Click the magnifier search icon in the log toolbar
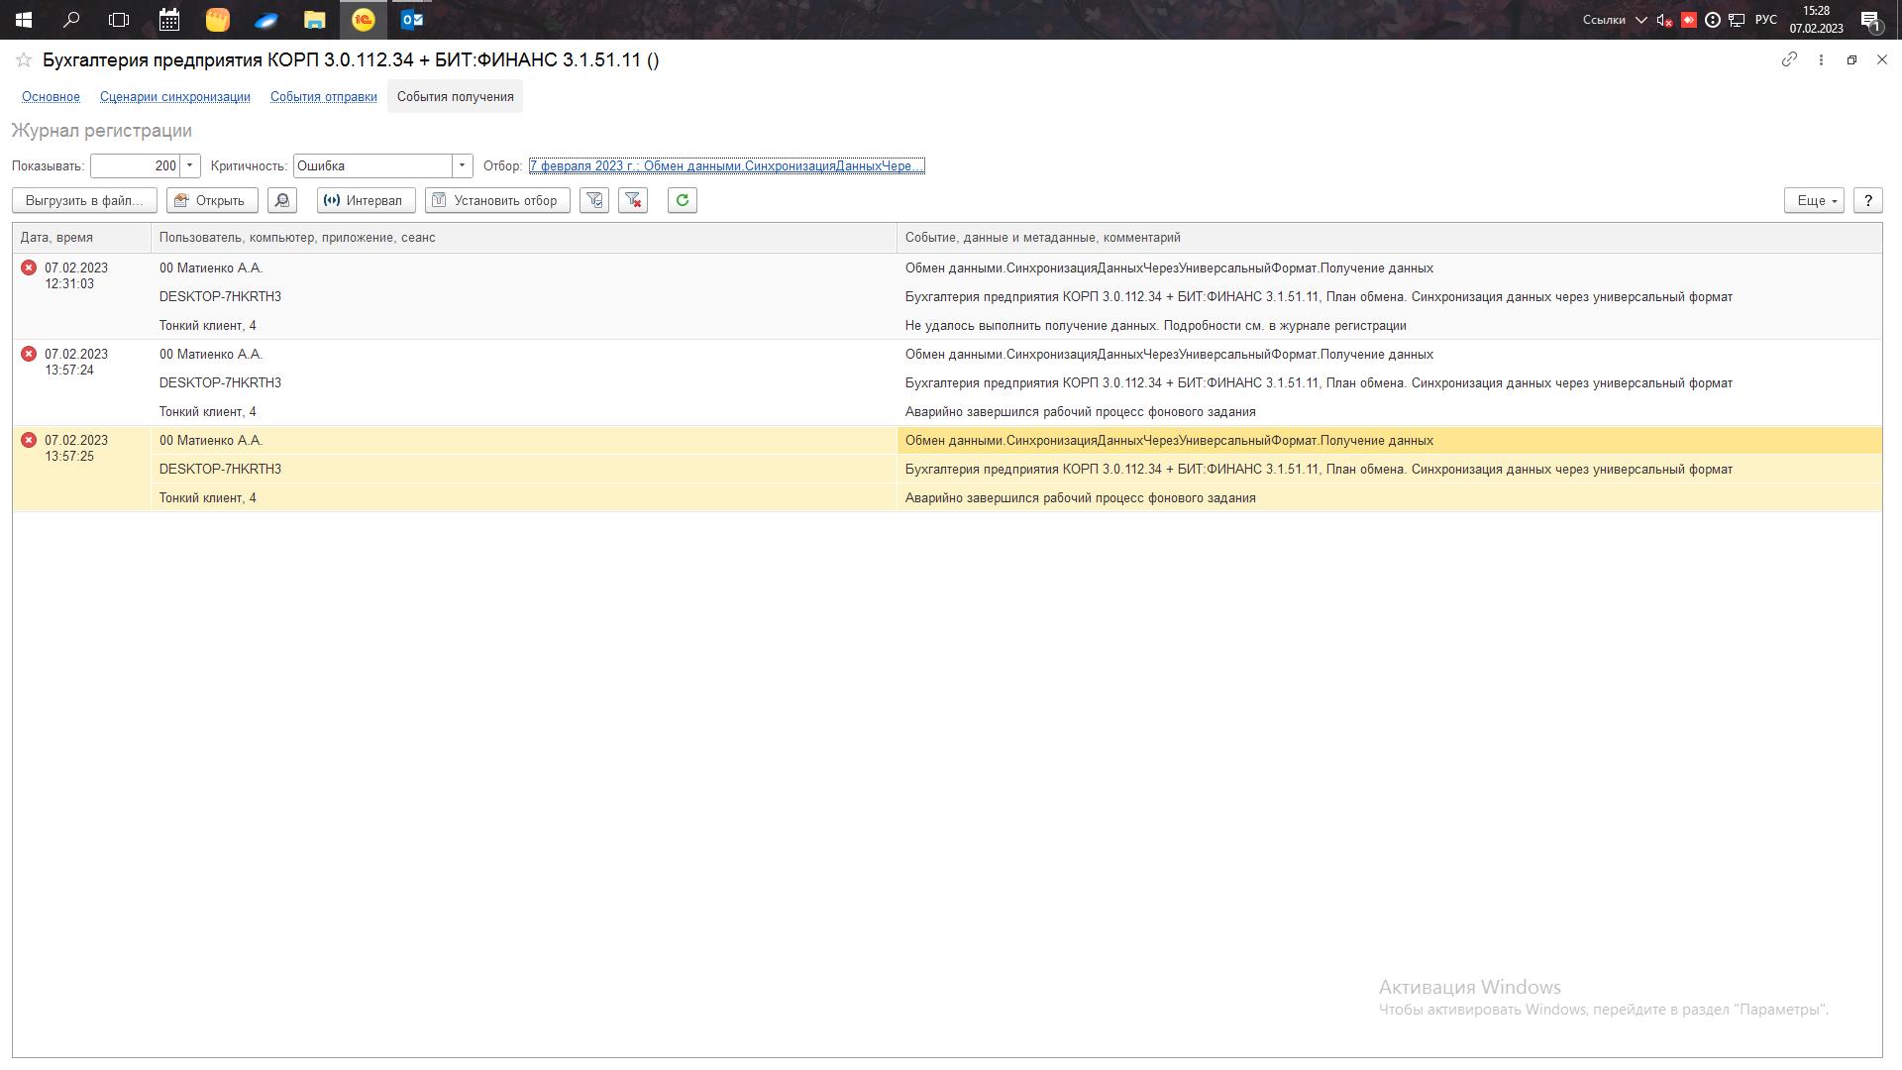Screen dimensions: 1902x1070 [x=282, y=200]
